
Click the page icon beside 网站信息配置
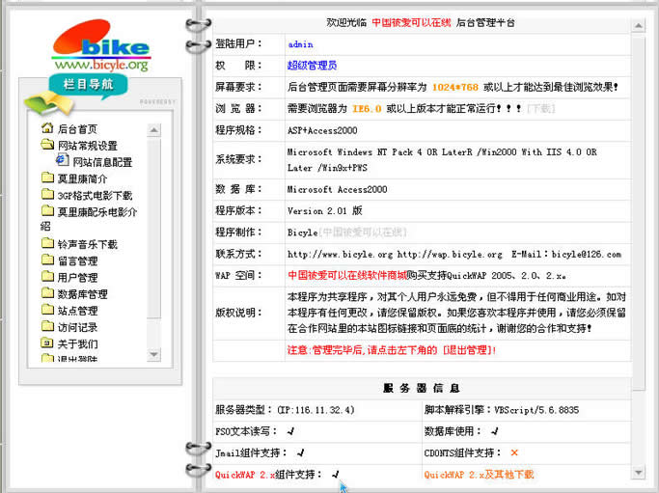click(x=63, y=160)
